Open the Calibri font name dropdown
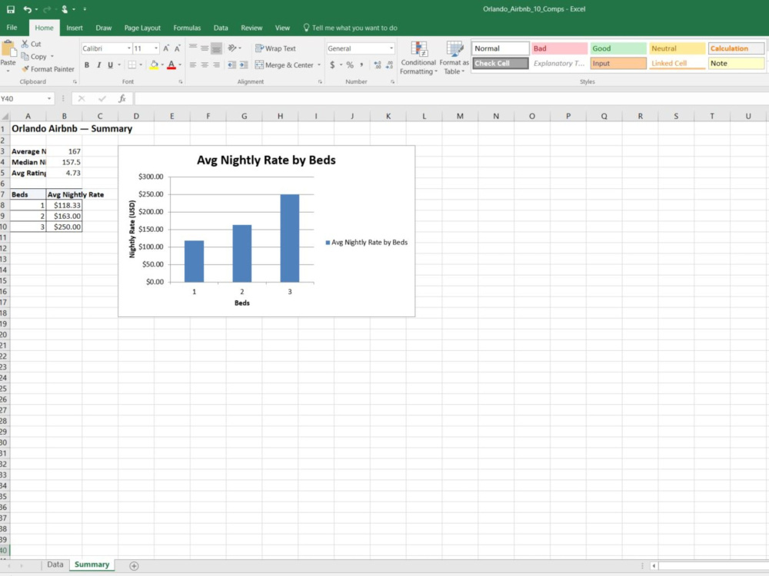 pos(129,48)
